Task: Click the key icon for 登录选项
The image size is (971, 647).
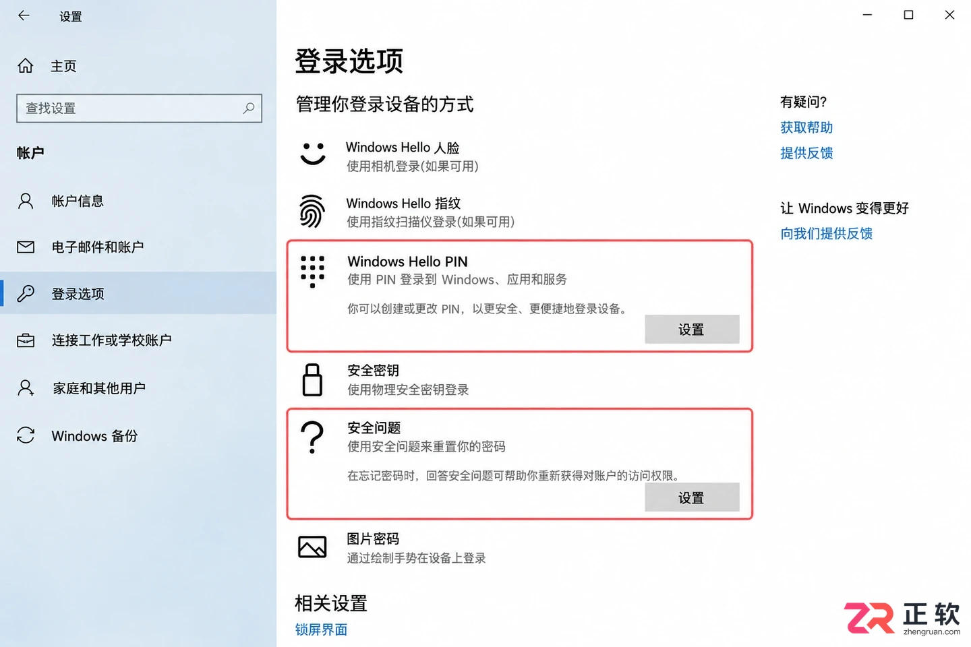Action: (x=26, y=293)
